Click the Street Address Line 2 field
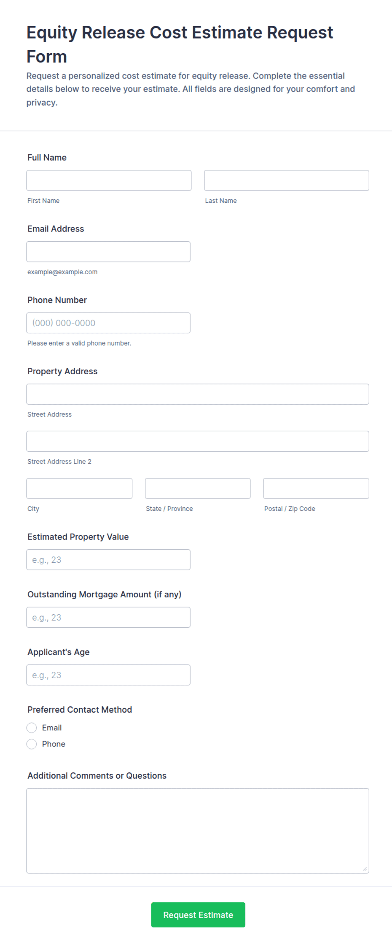Viewport: 392px width, 948px height. 198,441
